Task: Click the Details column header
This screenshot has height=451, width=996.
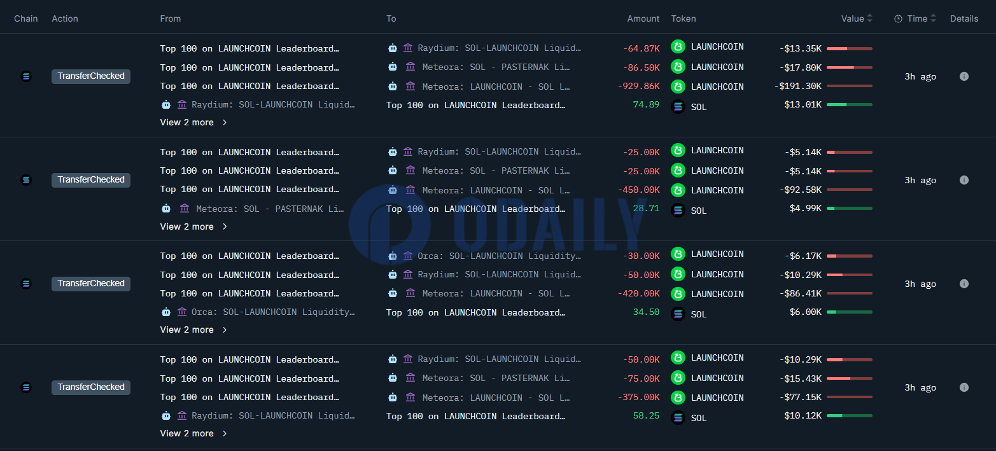Action: 964,18
